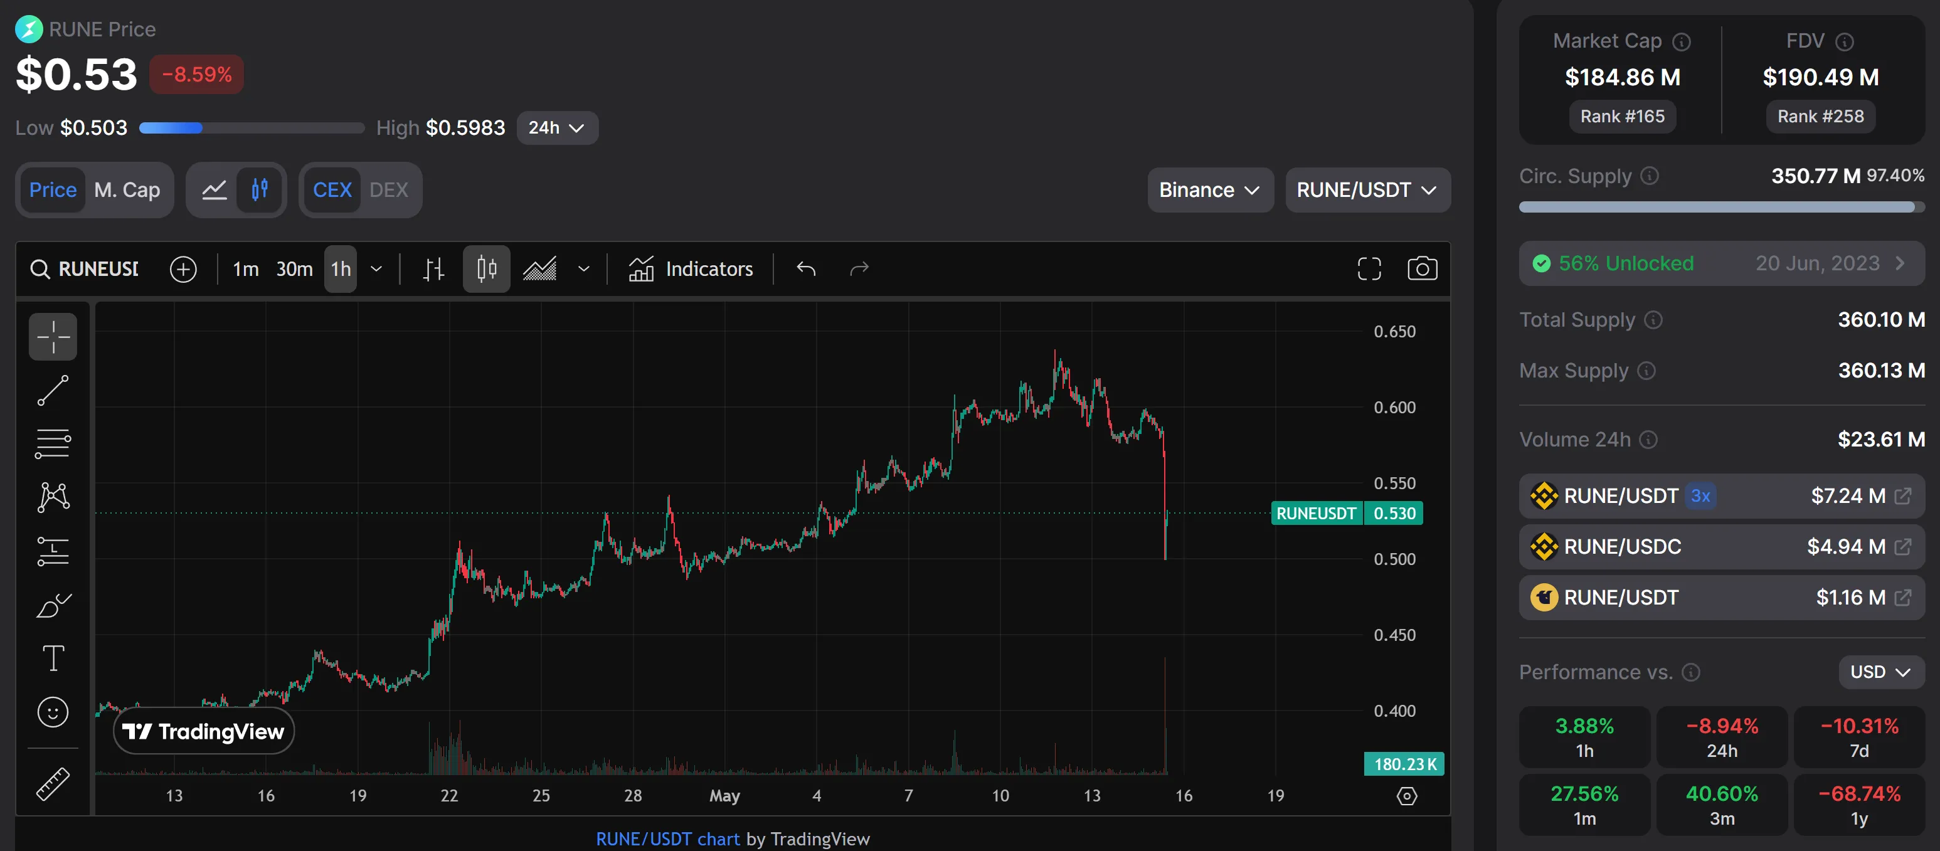Select the brush drawing tool
Image resolution: width=1940 pixels, height=851 pixels.
53,606
